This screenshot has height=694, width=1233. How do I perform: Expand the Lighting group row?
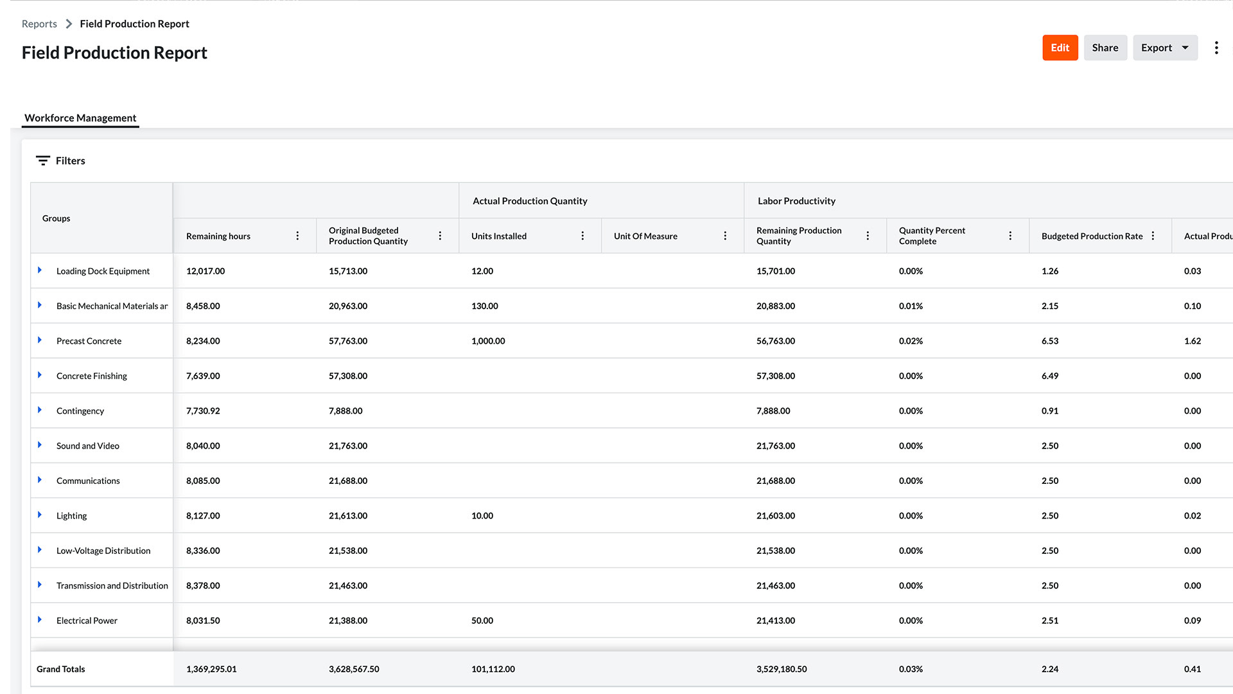[39, 515]
